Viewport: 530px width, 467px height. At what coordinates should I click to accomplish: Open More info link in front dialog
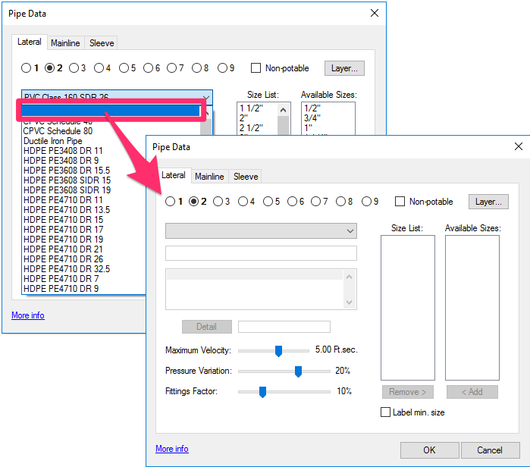click(x=172, y=449)
